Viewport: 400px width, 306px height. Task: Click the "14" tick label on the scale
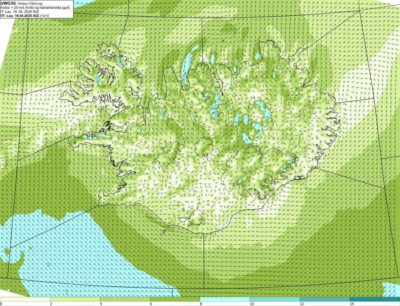(352, 304)
